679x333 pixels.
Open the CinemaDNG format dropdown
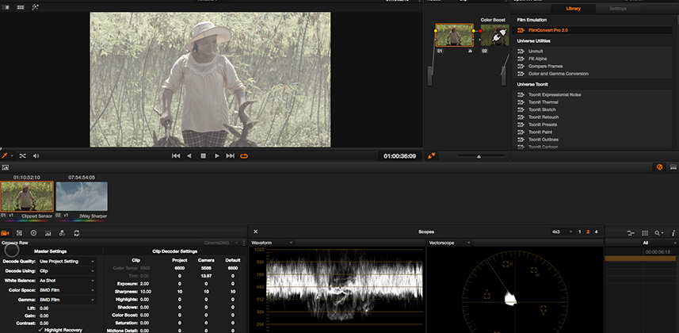(x=222, y=243)
